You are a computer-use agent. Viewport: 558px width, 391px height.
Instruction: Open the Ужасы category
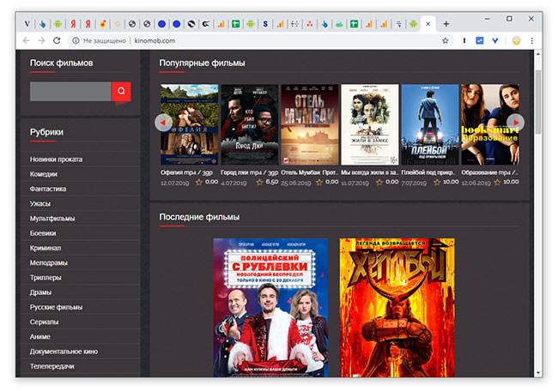40,204
